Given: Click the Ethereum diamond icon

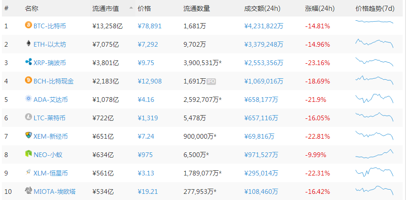Looking at the screenshot, I should pyautogui.click(x=28, y=43).
